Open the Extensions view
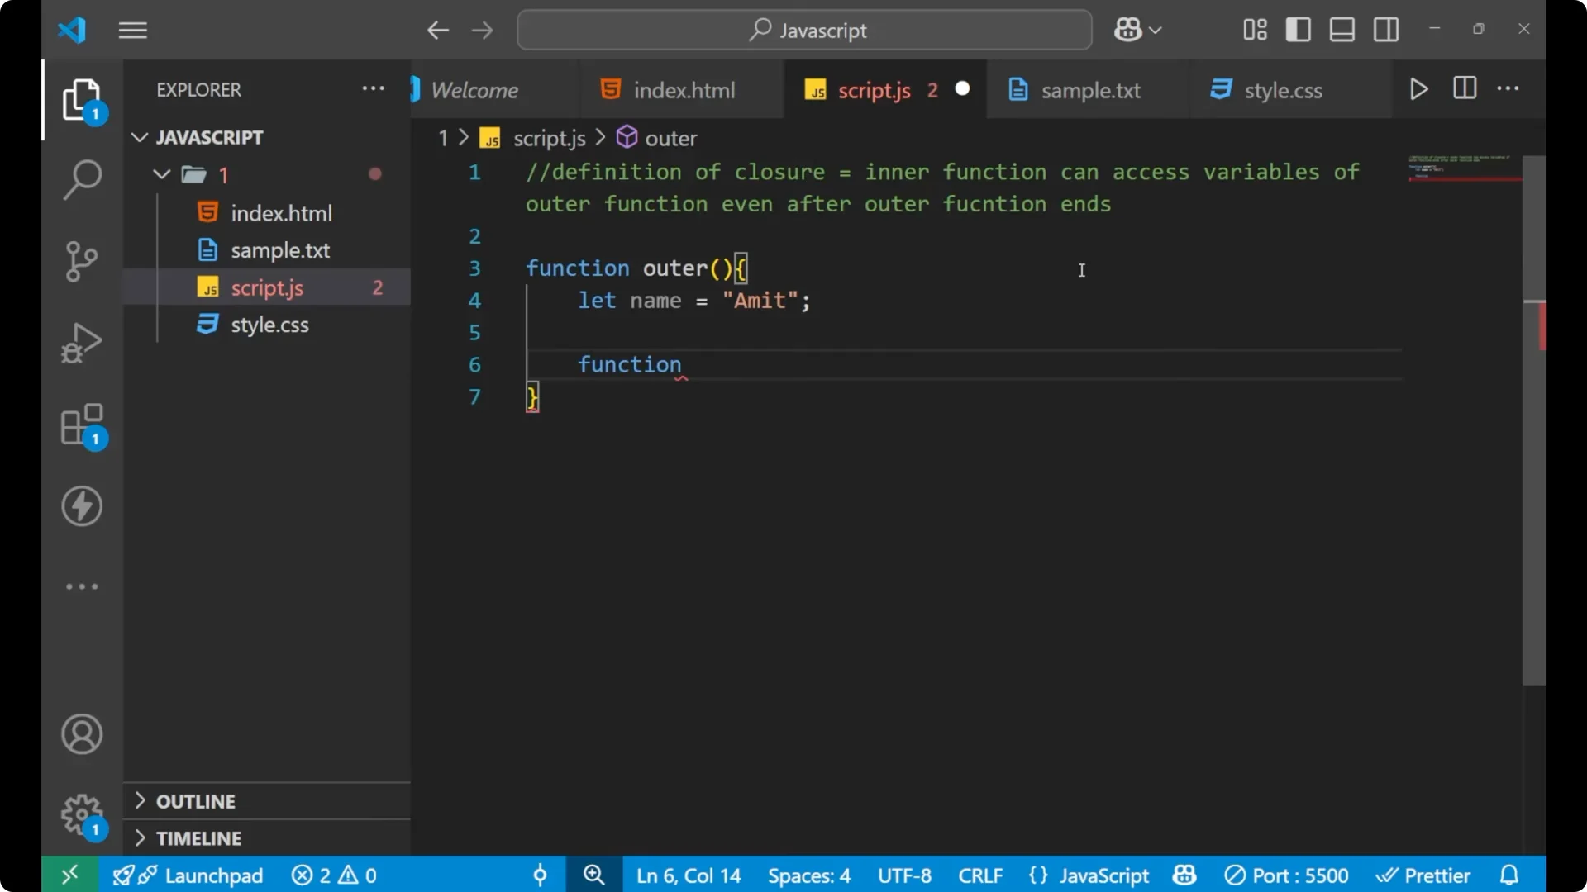The height and width of the screenshot is (892, 1587). 81,424
